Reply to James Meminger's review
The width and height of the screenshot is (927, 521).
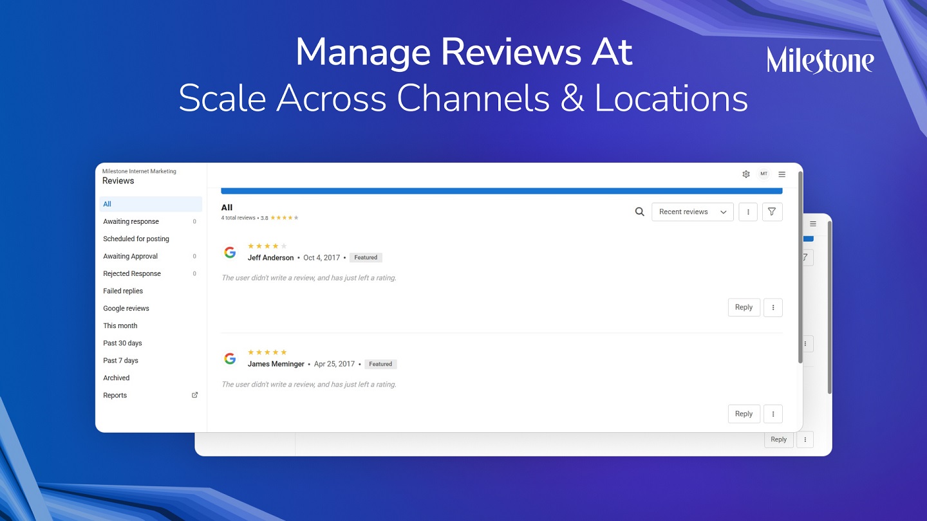coord(744,414)
